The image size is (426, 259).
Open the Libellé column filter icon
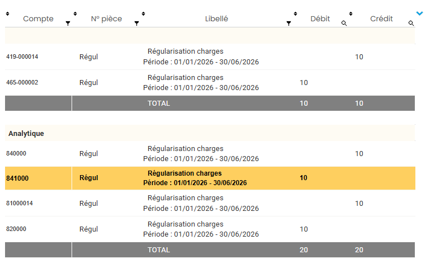(289, 23)
